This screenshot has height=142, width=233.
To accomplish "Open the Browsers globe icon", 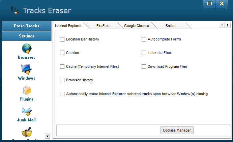I will pyautogui.click(x=27, y=49).
